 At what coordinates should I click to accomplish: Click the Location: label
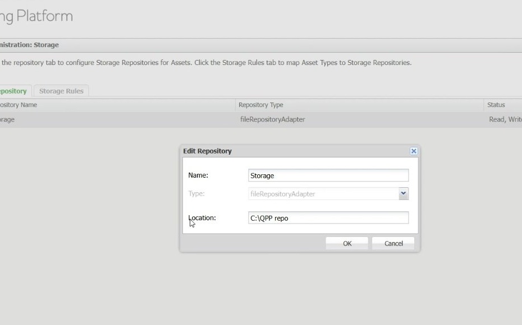click(x=202, y=218)
